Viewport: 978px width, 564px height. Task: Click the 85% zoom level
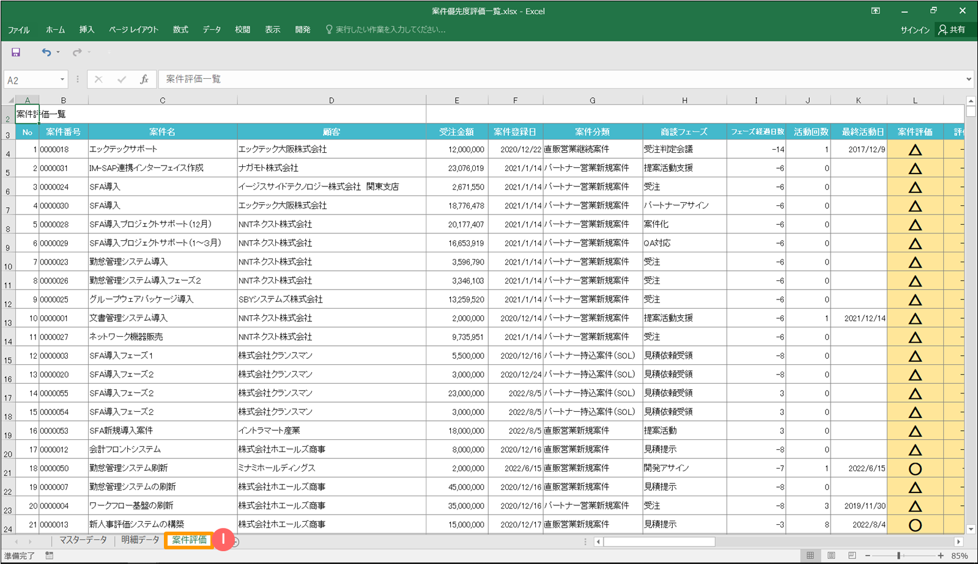(x=960, y=555)
